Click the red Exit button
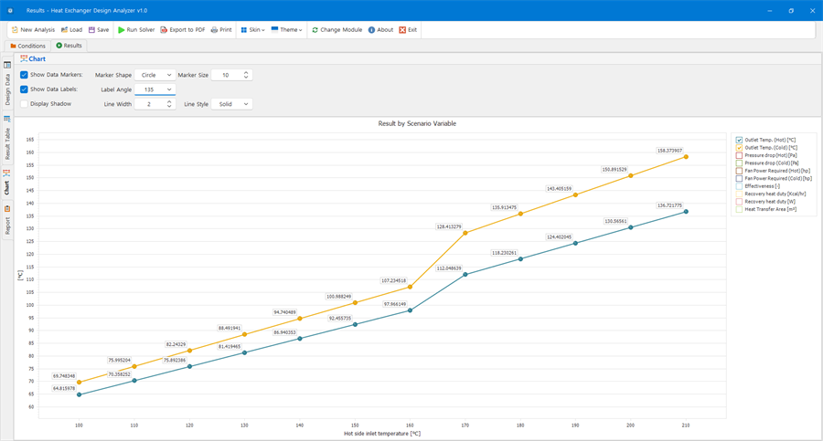This screenshot has height=441, width=823. (408, 30)
